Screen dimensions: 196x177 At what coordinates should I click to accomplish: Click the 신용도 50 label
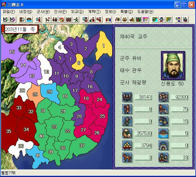pyautogui.click(x=172, y=84)
